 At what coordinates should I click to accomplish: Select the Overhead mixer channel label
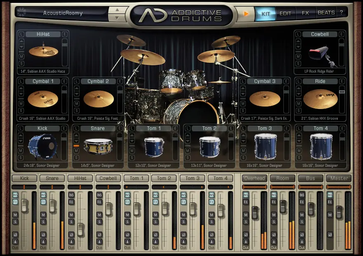coord(255,178)
